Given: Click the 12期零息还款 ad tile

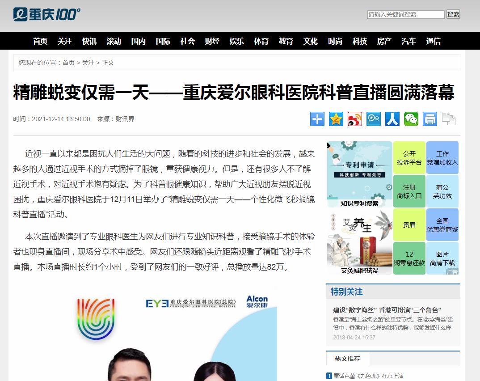Looking at the screenshot, I should (409, 258).
